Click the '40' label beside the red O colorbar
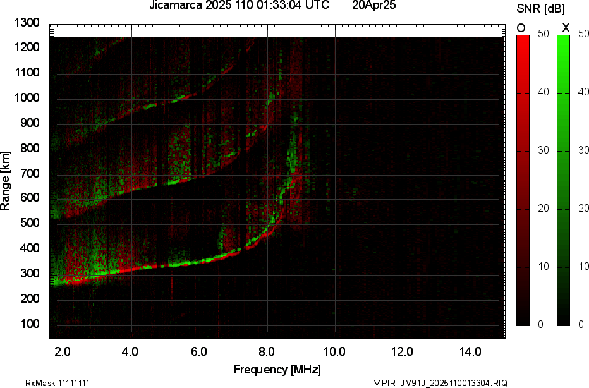589x388 pixels. tap(543, 92)
